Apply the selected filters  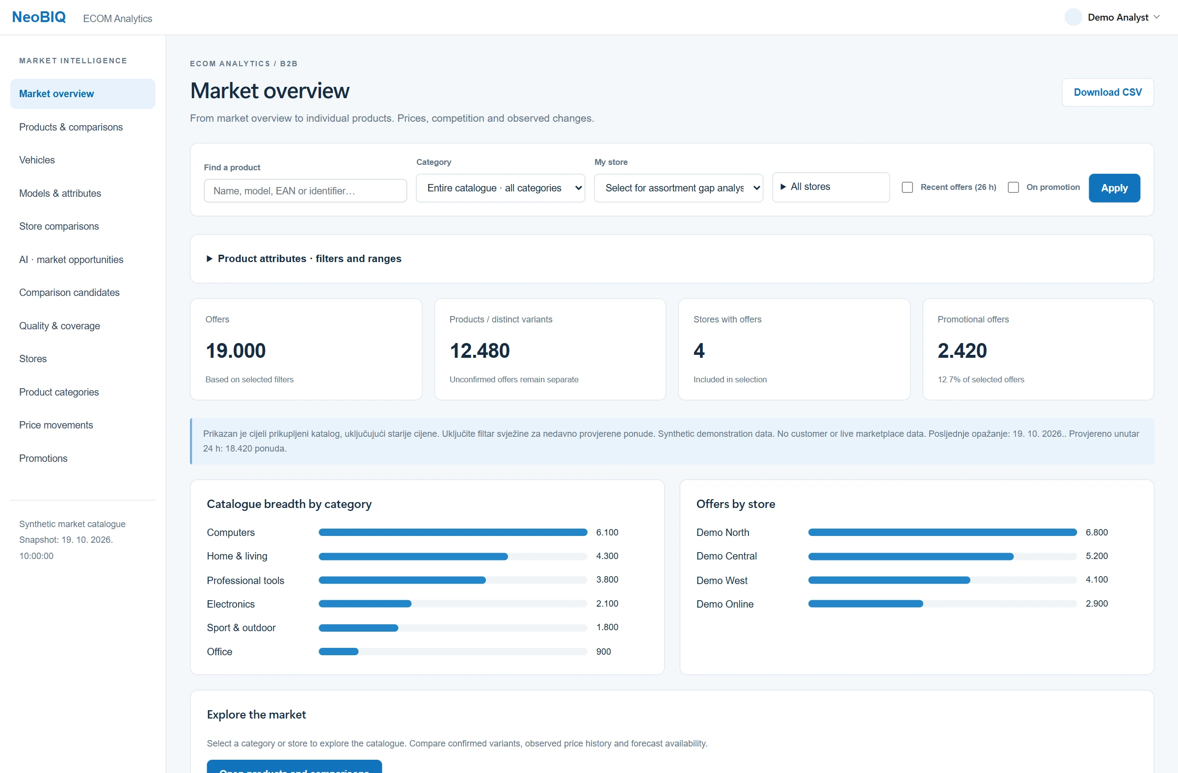point(1114,188)
